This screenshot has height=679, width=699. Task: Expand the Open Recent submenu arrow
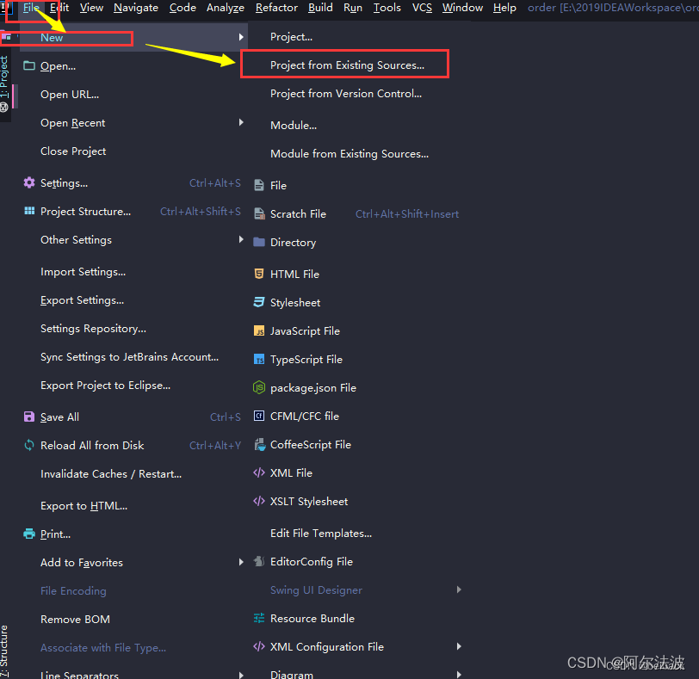[x=241, y=122]
